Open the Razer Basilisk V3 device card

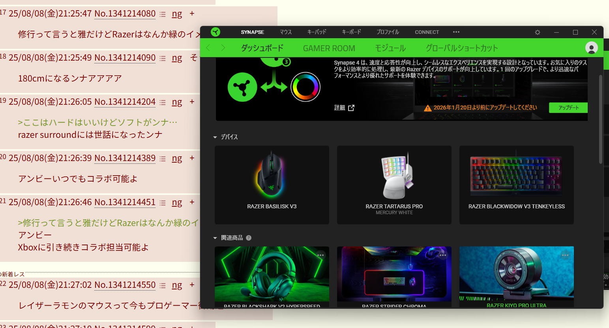tap(272, 185)
